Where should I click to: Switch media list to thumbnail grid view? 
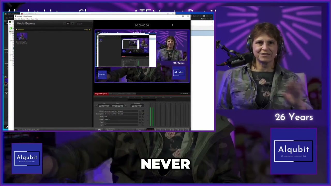pos(68,24)
